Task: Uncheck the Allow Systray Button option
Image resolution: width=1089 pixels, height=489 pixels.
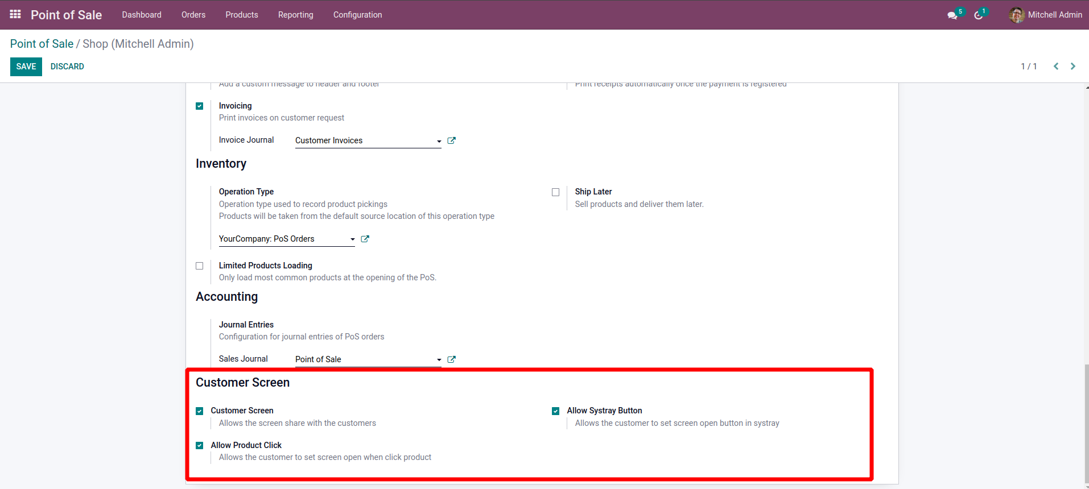Action: click(x=555, y=411)
